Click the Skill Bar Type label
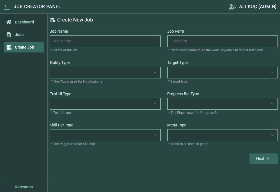The image size is (280, 192). point(62,125)
